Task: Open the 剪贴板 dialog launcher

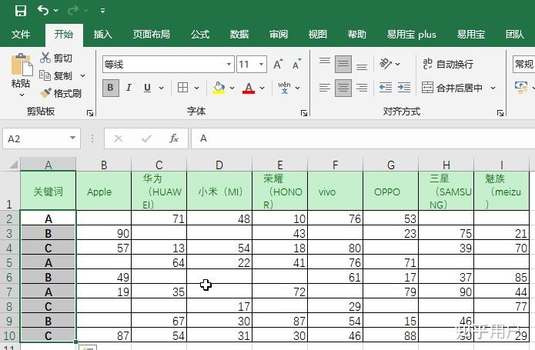Action: tap(90, 113)
